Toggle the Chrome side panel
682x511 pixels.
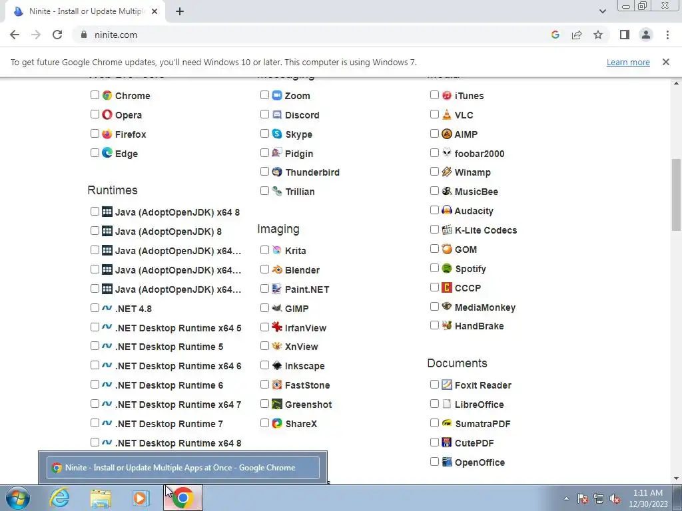tap(625, 35)
